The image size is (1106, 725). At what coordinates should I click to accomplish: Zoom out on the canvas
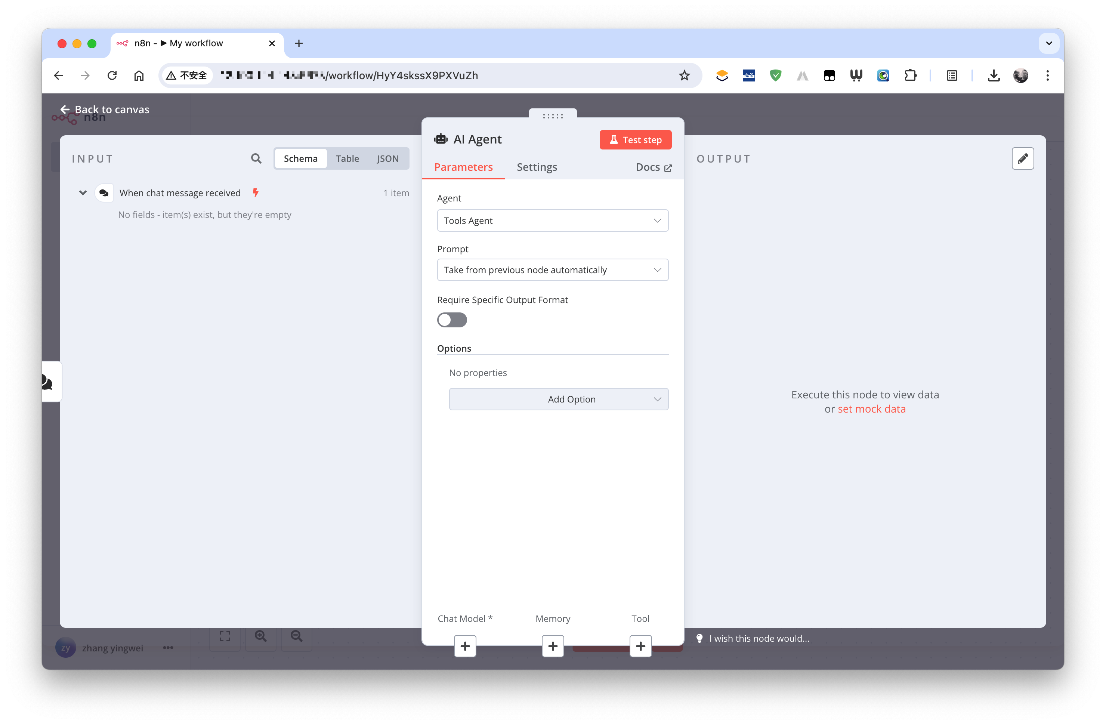[296, 636]
